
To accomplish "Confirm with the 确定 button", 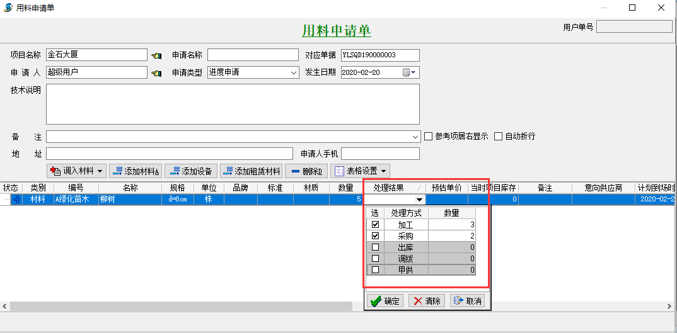I will click(x=385, y=301).
